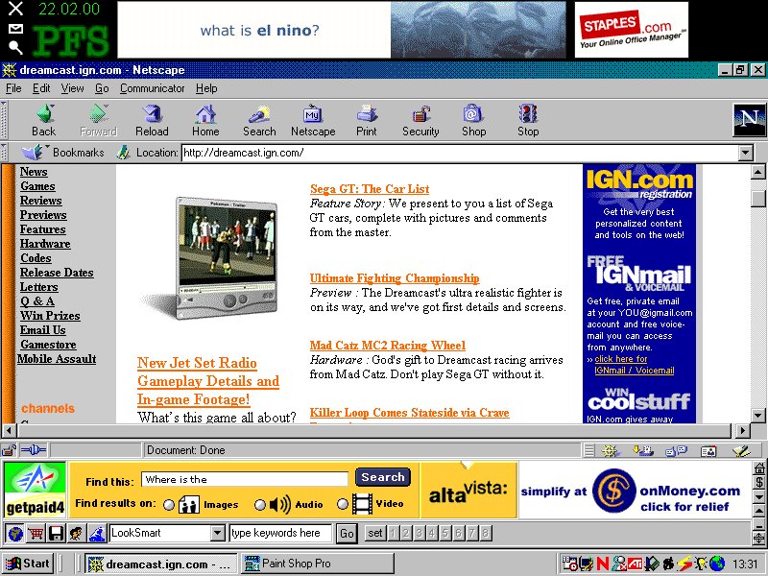The height and width of the screenshot is (576, 768).
Task: Open the Start menu
Action: (28, 564)
